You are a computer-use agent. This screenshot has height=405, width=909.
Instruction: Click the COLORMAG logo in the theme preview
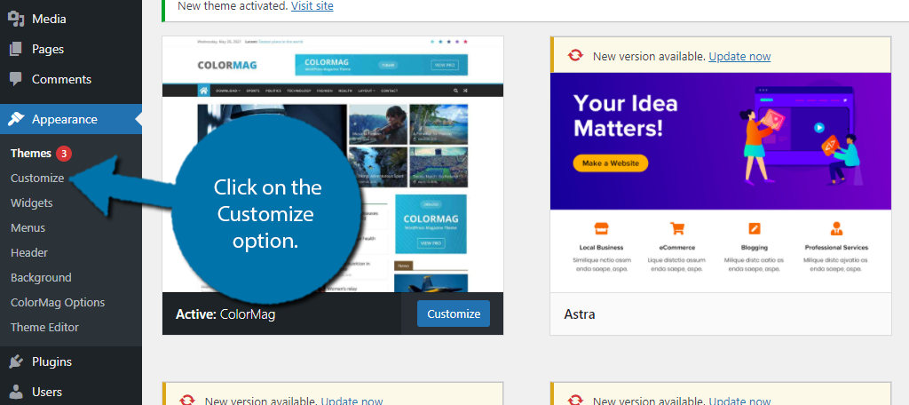[x=226, y=66]
